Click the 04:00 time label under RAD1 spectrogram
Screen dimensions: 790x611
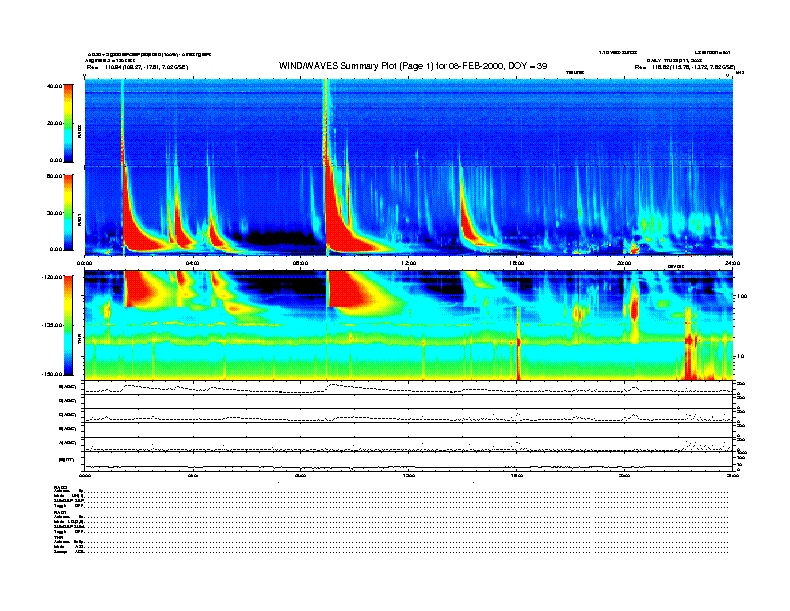(x=193, y=263)
